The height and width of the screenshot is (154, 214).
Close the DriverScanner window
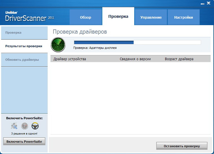[x=209, y=3]
